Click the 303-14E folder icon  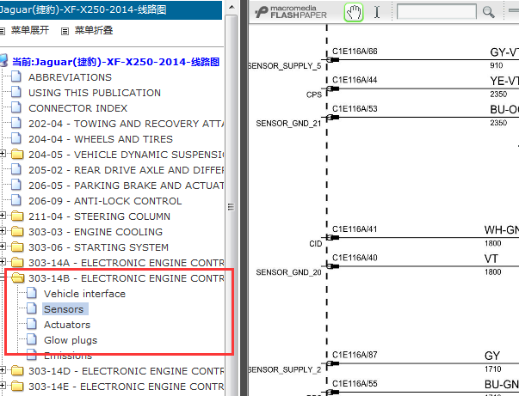point(17,387)
